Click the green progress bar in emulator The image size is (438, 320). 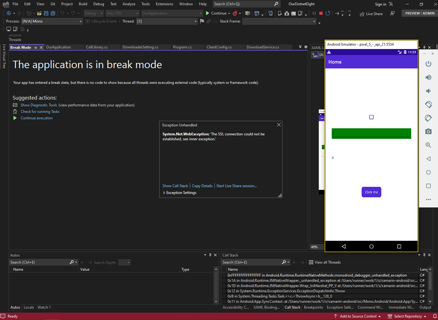click(371, 133)
